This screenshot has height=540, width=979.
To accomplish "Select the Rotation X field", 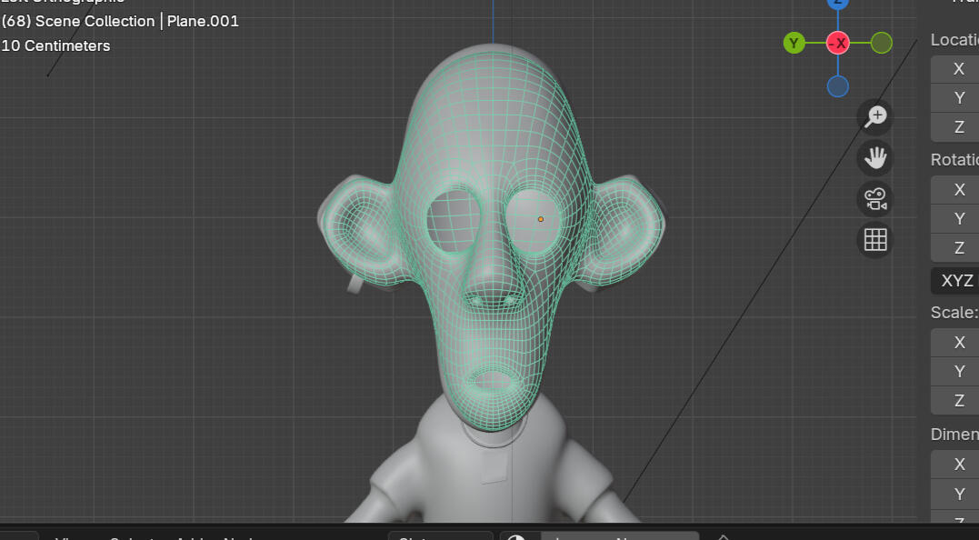I will 956,190.
